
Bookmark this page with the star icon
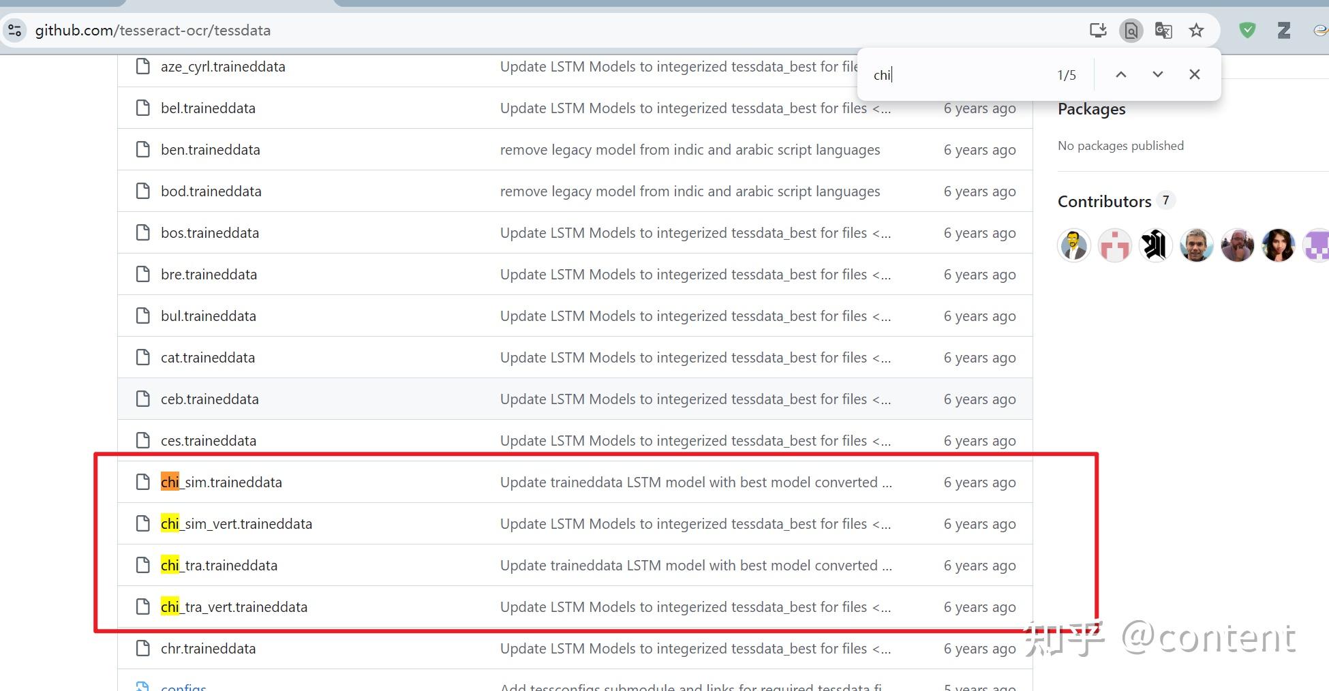1196,30
